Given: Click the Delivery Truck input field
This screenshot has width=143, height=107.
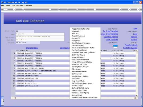Looking at the screenshot, I should (x=25, y=31).
